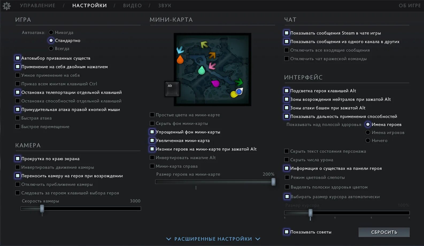Image resolution: width=424 pixels, height=246 pixels.
Task: Expand РАСШИРЕННЫЕ НАСТРОЙКИ section
Action: pyautogui.click(x=213, y=239)
